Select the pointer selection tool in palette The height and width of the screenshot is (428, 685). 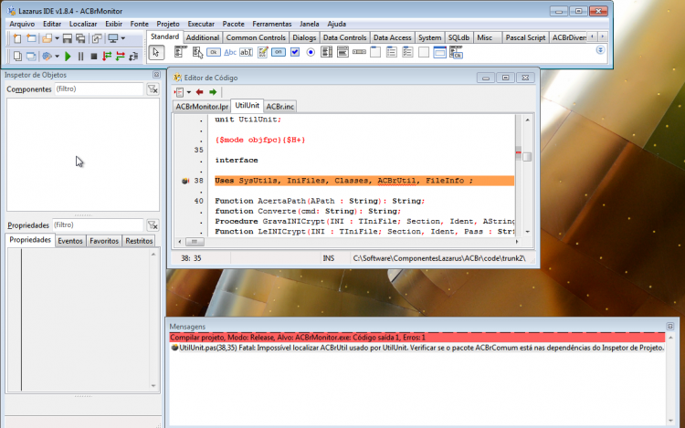point(156,52)
